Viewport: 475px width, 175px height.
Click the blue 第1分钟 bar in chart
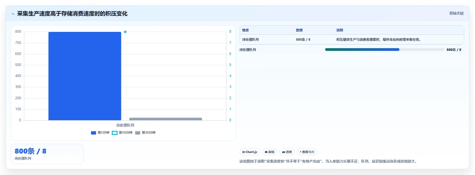[85, 76]
